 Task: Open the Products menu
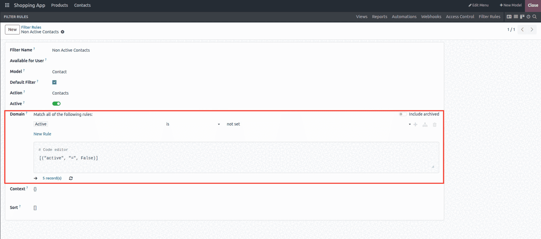[x=59, y=5]
